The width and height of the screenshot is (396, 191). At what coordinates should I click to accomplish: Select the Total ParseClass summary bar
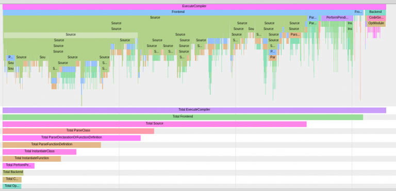point(78,131)
